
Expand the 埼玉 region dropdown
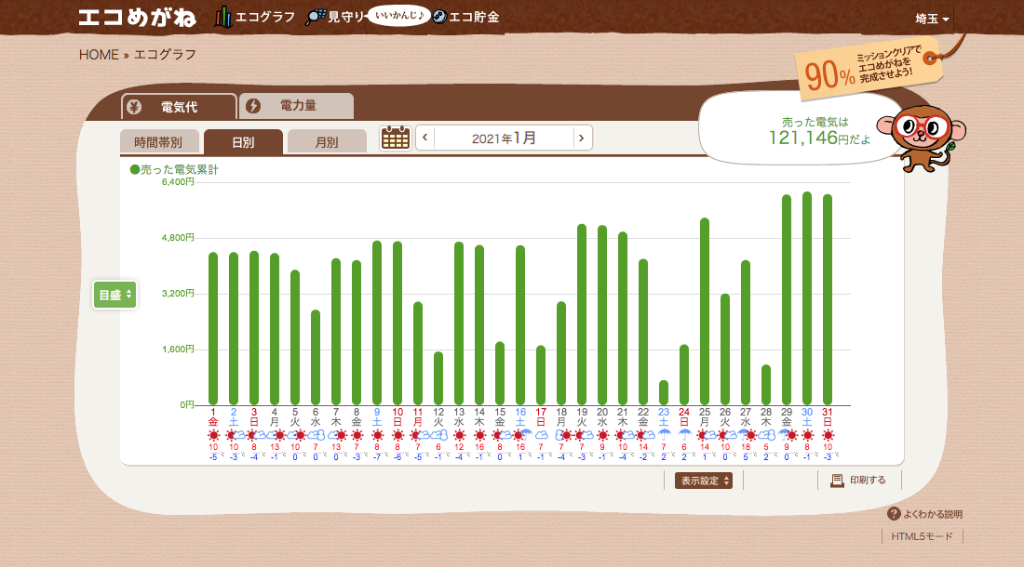[x=932, y=19]
